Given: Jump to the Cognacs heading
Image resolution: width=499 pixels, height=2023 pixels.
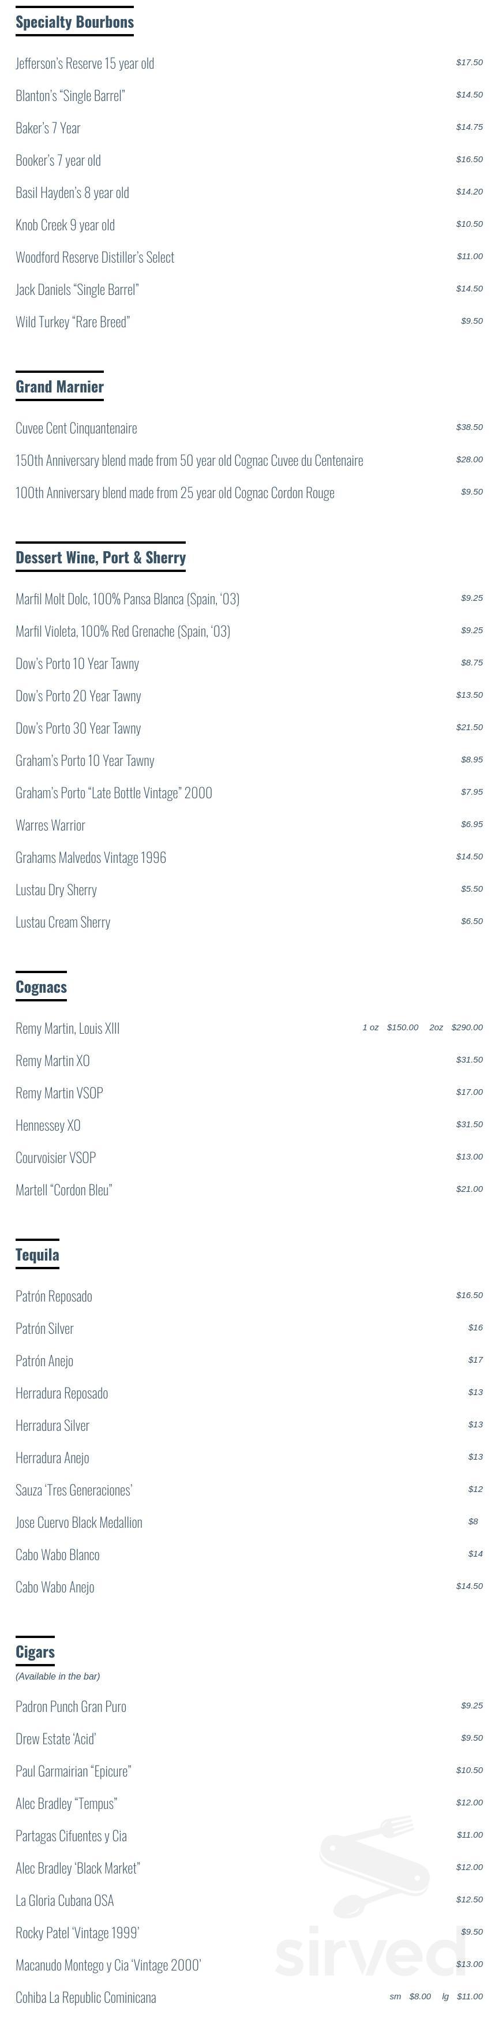Looking at the screenshot, I should (41, 987).
